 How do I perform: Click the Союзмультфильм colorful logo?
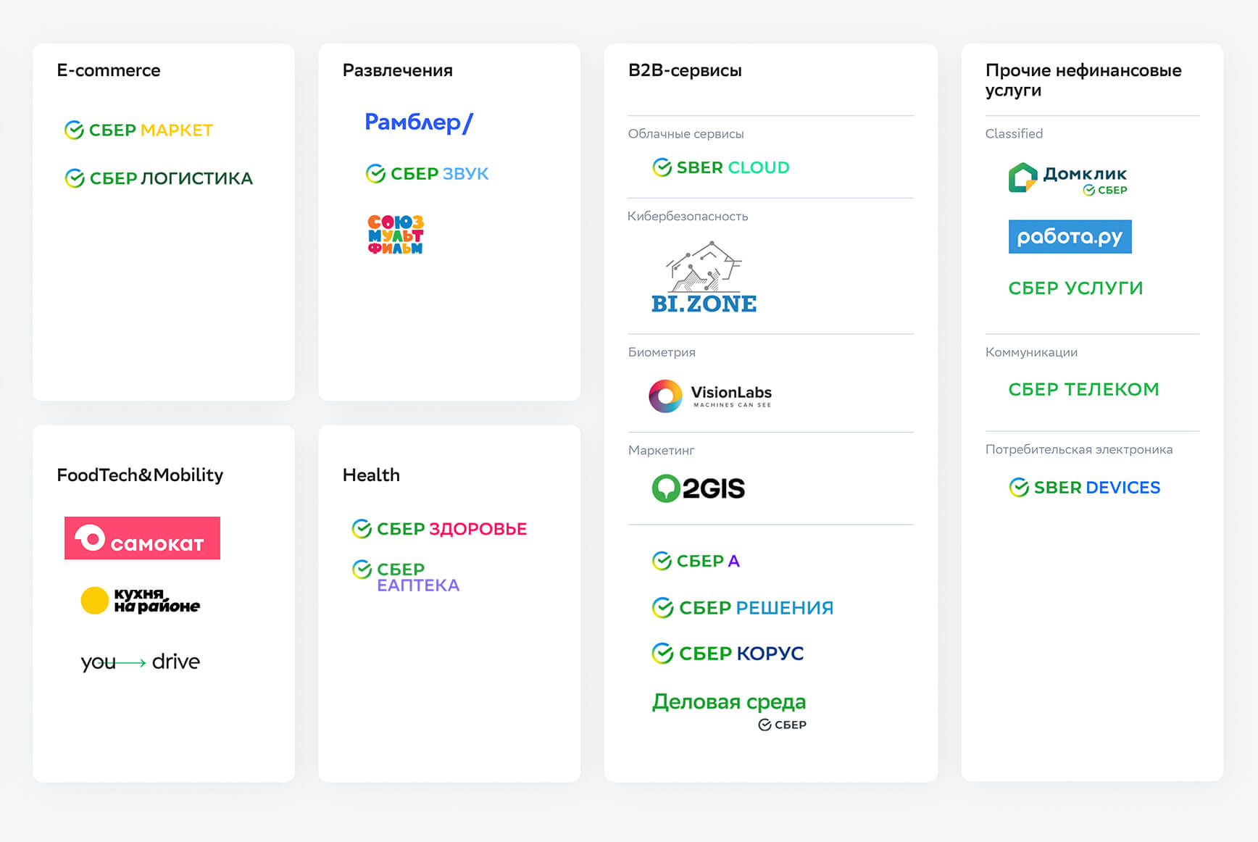tap(395, 235)
